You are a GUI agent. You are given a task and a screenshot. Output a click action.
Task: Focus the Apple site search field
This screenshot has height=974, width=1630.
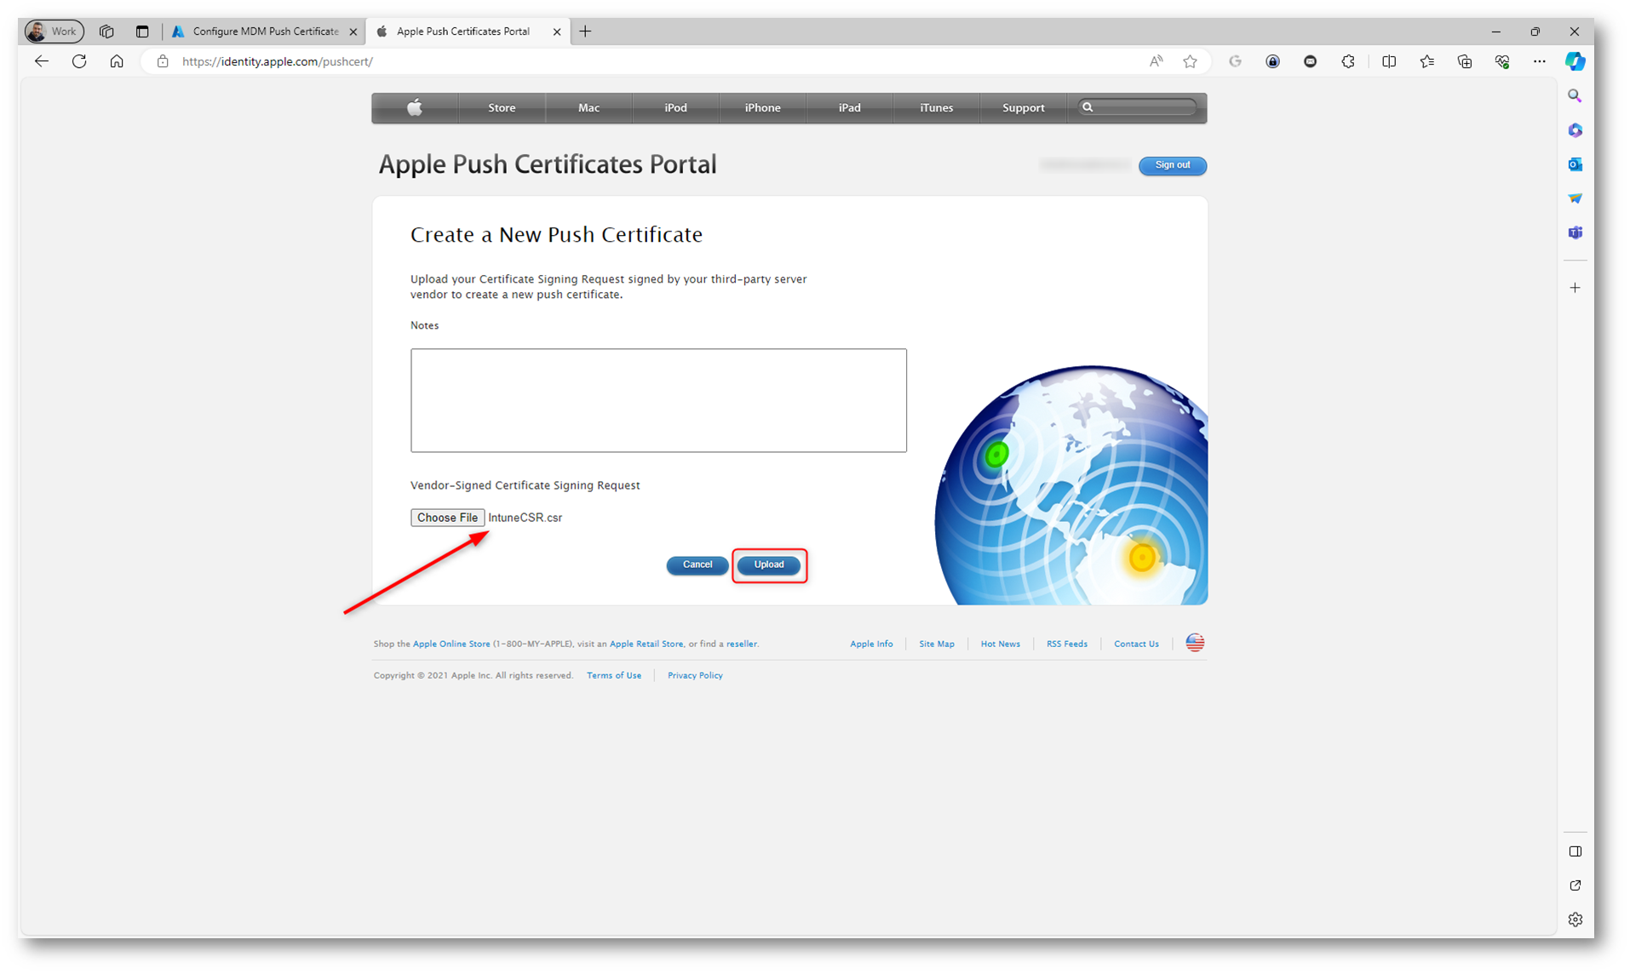pos(1137,107)
